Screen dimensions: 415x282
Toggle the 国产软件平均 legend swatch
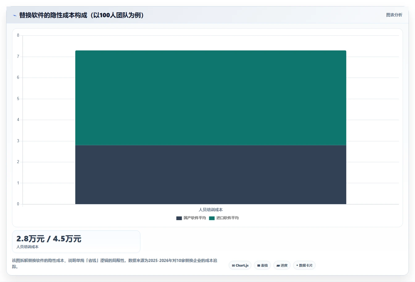point(179,218)
